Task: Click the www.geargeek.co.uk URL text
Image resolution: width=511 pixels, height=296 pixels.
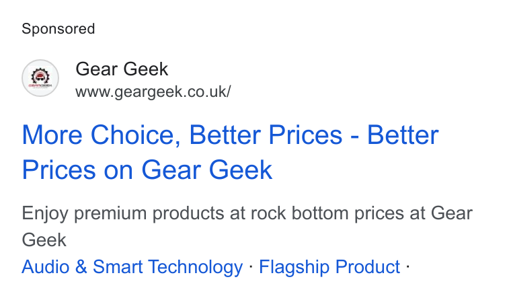Action: 153,91
